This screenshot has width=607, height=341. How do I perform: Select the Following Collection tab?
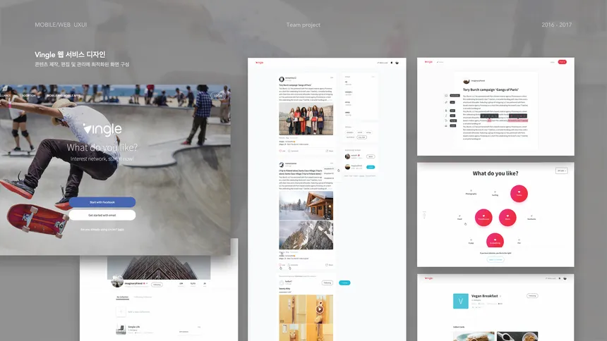(x=143, y=297)
